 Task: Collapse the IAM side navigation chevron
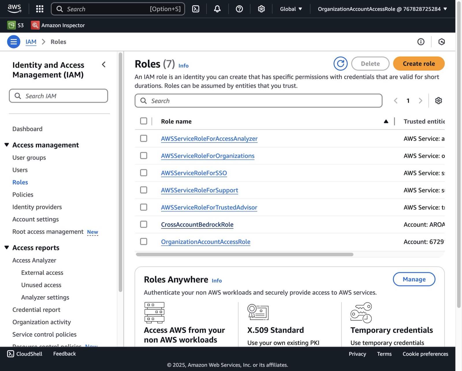[x=104, y=65]
